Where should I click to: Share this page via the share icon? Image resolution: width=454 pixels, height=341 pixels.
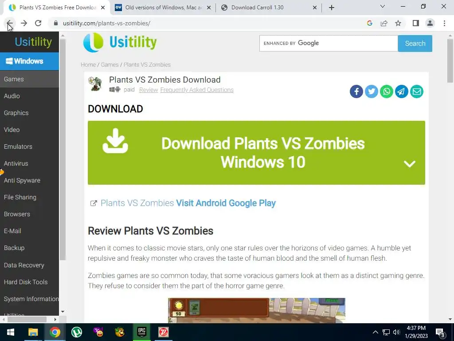(x=384, y=23)
